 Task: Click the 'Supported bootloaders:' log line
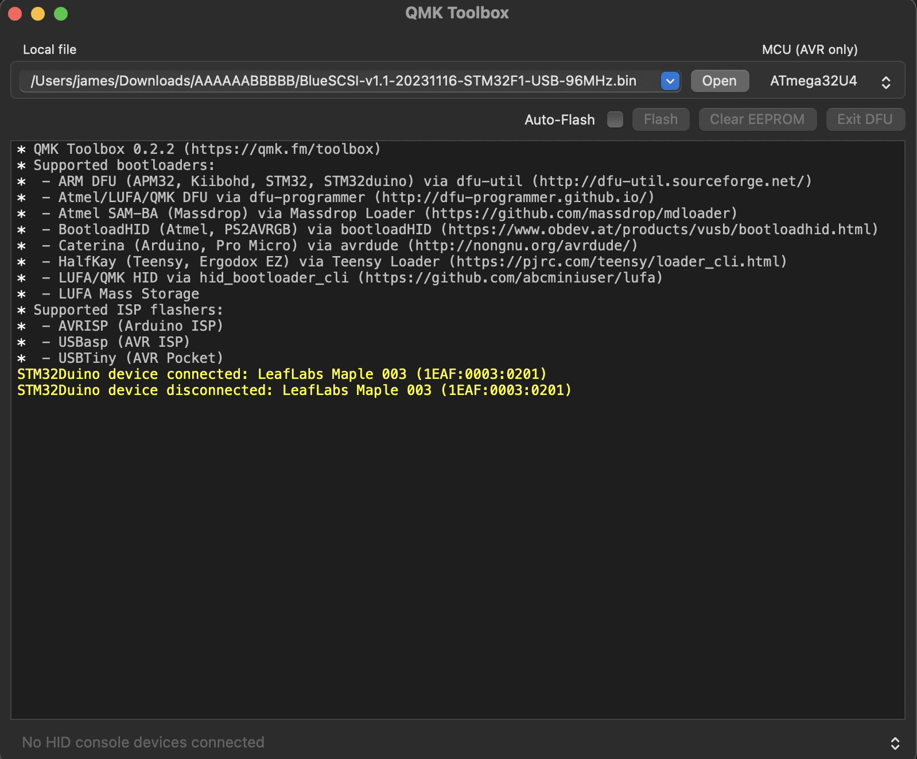point(116,165)
